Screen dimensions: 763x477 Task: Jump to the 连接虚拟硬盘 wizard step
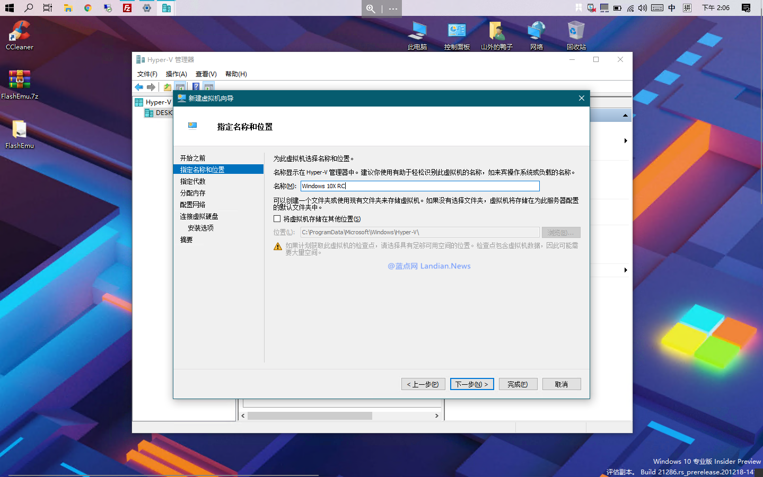pos(199,216)
